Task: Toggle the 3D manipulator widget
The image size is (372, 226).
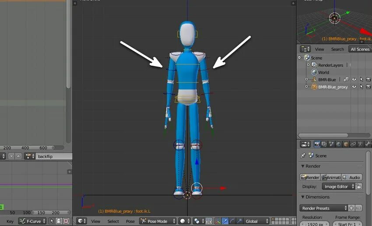Action: pos(218,221)
